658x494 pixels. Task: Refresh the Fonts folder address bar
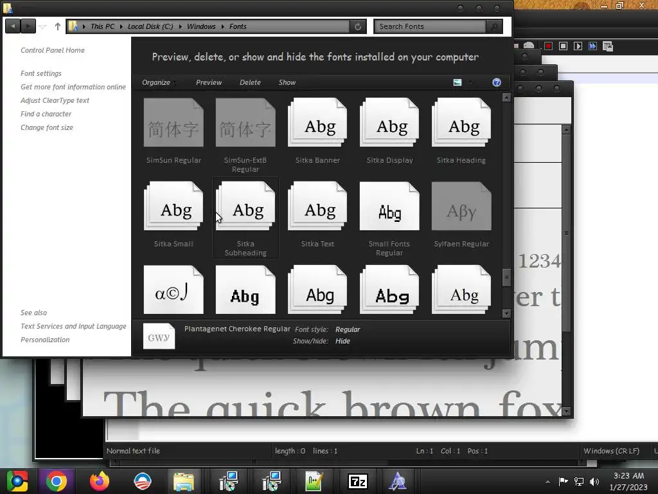(358, 26)
